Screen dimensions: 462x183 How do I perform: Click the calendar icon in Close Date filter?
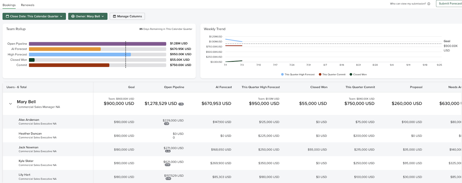coord(8,16)
